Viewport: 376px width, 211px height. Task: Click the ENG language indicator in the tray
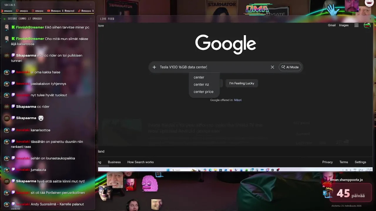[355, 170]
